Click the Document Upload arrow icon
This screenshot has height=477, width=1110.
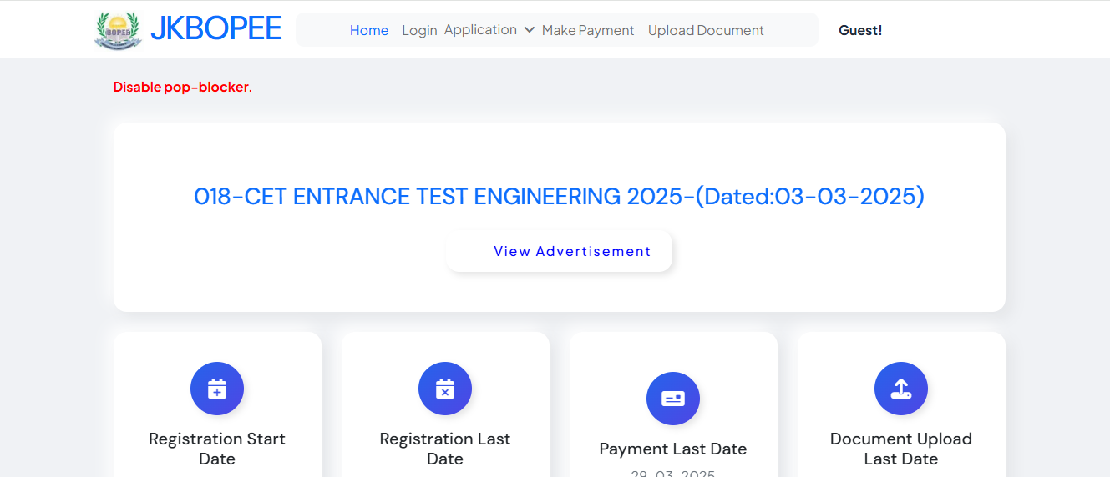[901, 389]
